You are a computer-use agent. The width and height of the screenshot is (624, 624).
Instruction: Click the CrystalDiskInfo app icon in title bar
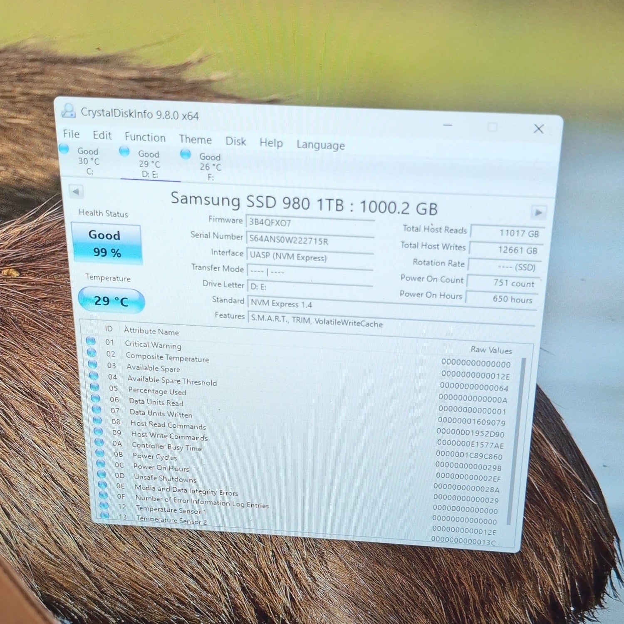(x=68, y=111)
